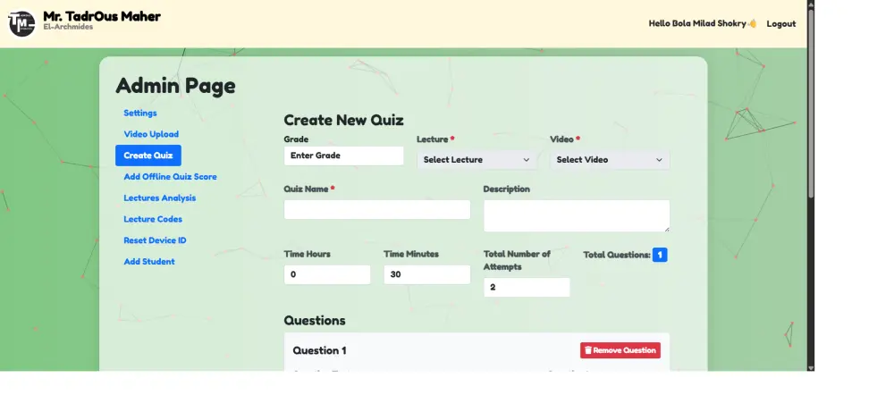Click the TM logo icon in header
The height and width of the screenshot is (412, 894).
coord(21,23)
